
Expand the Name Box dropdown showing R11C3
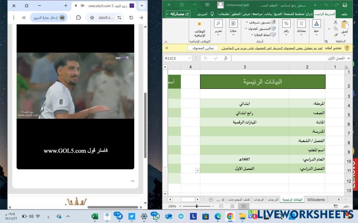pyautogui.click(x=189, y=58)
